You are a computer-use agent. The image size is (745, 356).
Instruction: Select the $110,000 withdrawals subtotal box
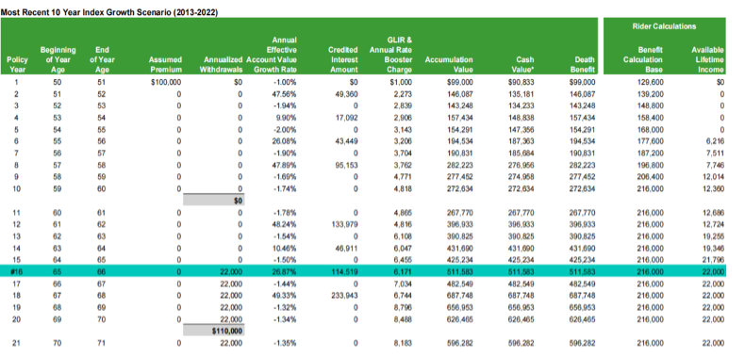coord(214,331)
